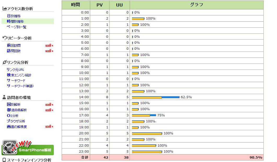Screen dimensions: 277x162
Task: Click the new badge beside 国別解析
Action: coord(49,105)
